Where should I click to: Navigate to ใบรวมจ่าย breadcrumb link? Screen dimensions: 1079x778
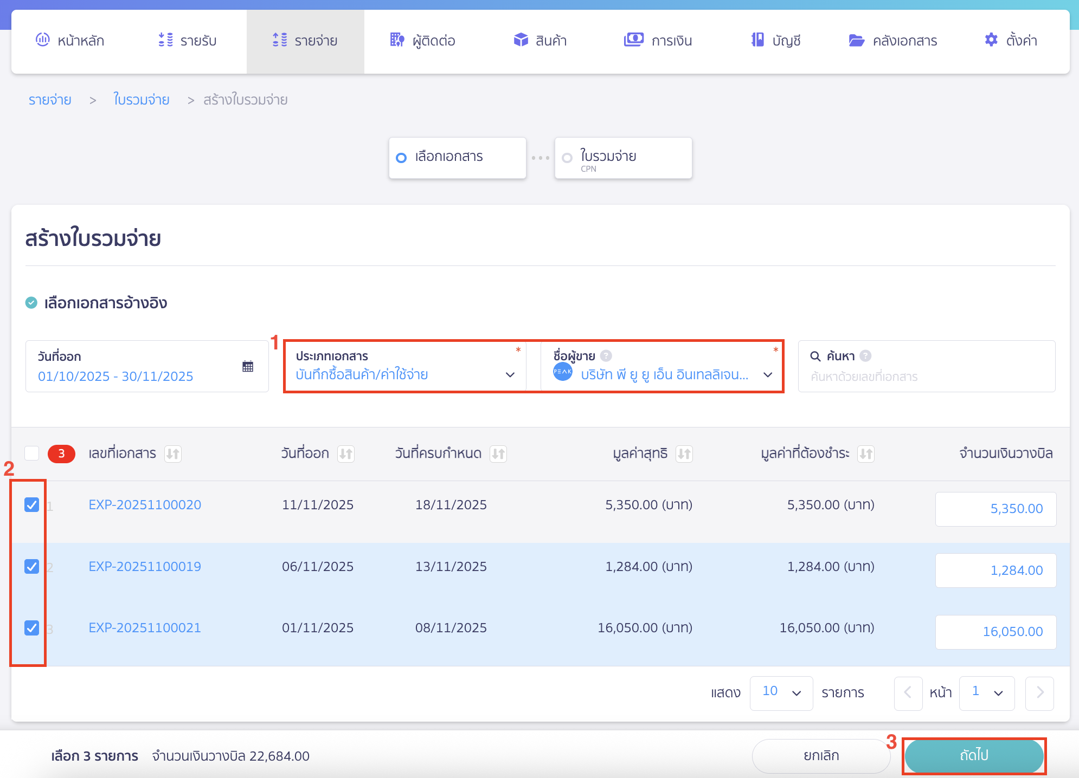(142, 99)
